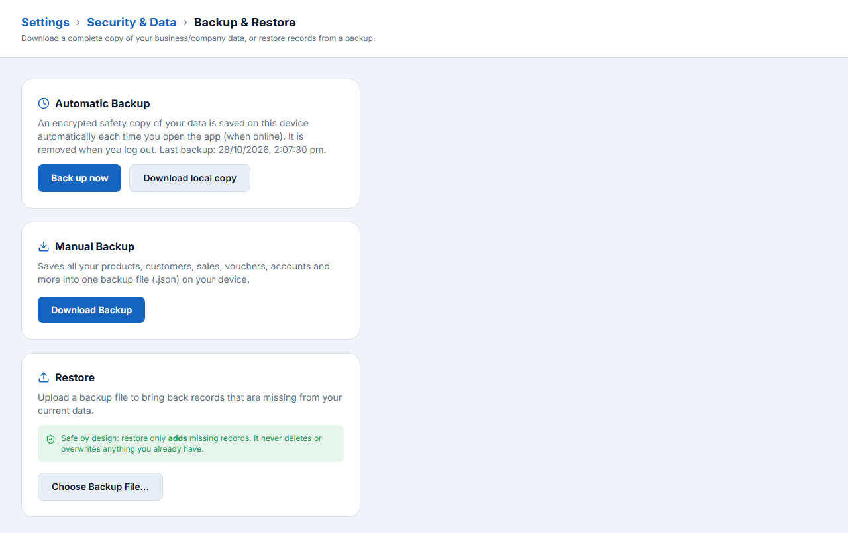Download the local copy of the backup

click(189, 178)
